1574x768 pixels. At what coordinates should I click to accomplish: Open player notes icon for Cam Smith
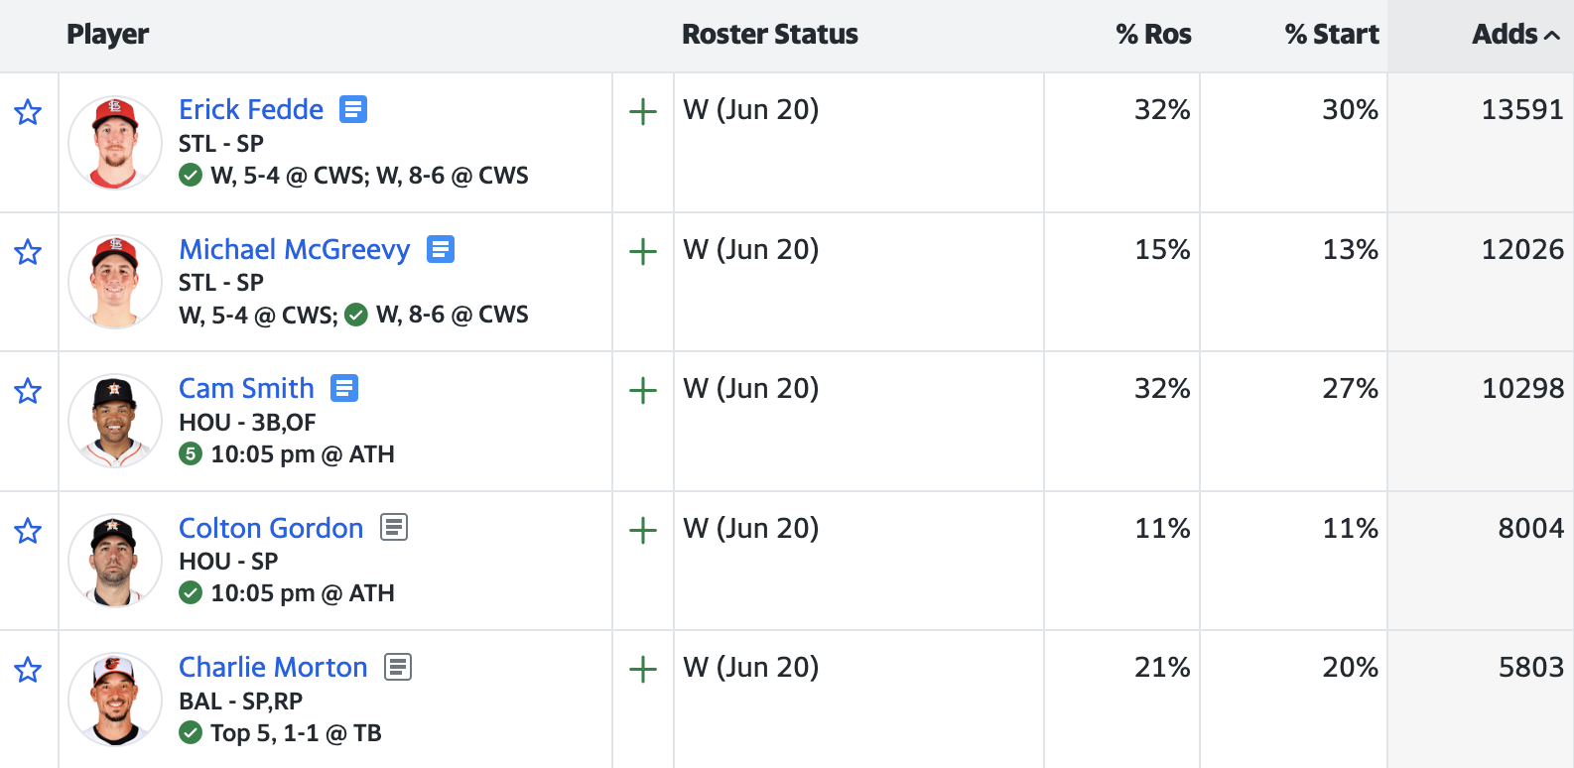[344, 388]
